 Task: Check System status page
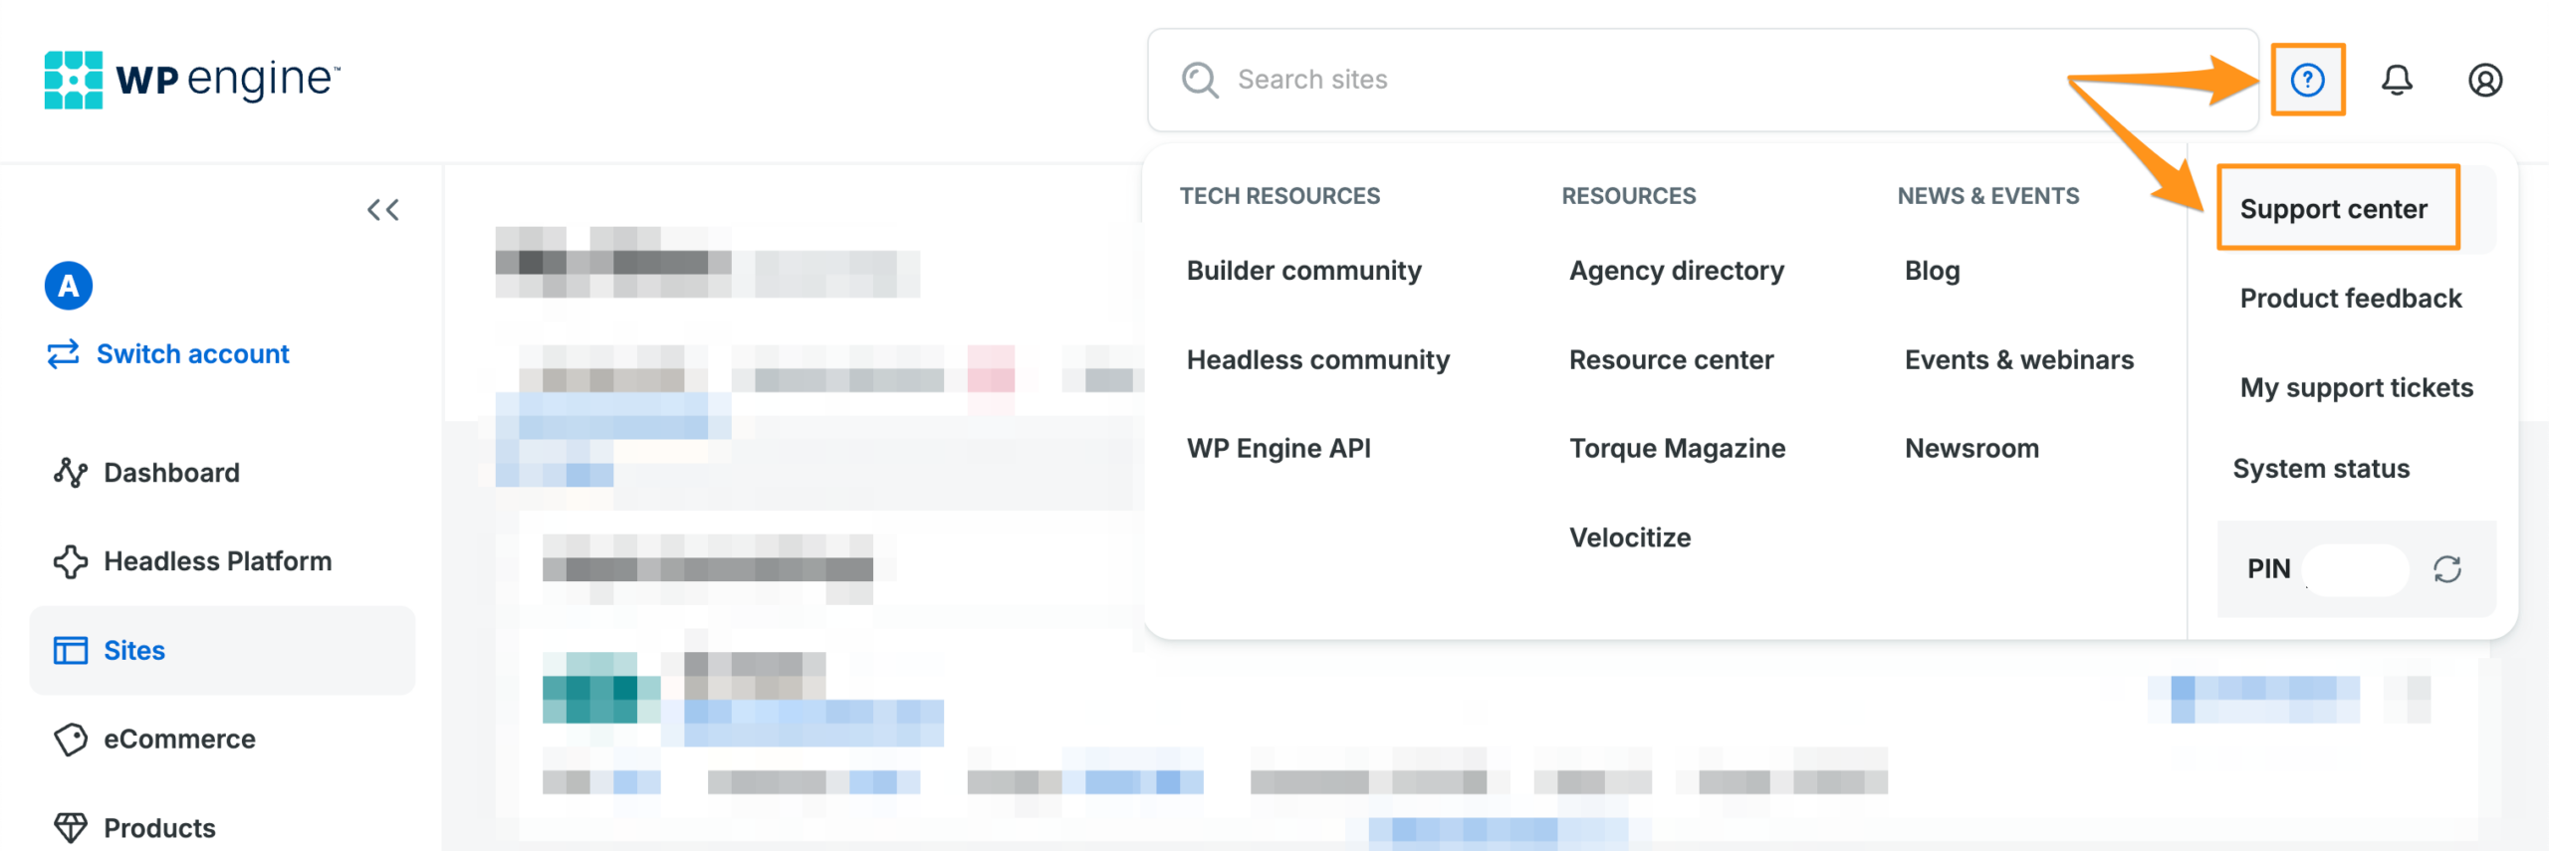click(2321, 469)
